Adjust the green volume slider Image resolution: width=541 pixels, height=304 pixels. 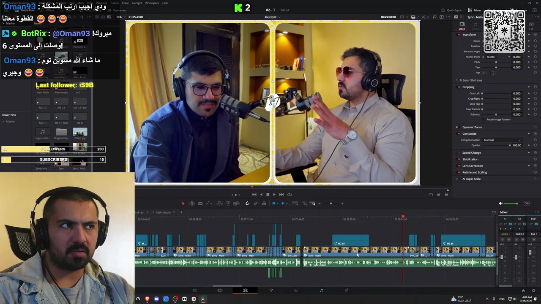(x=511, y=204)
